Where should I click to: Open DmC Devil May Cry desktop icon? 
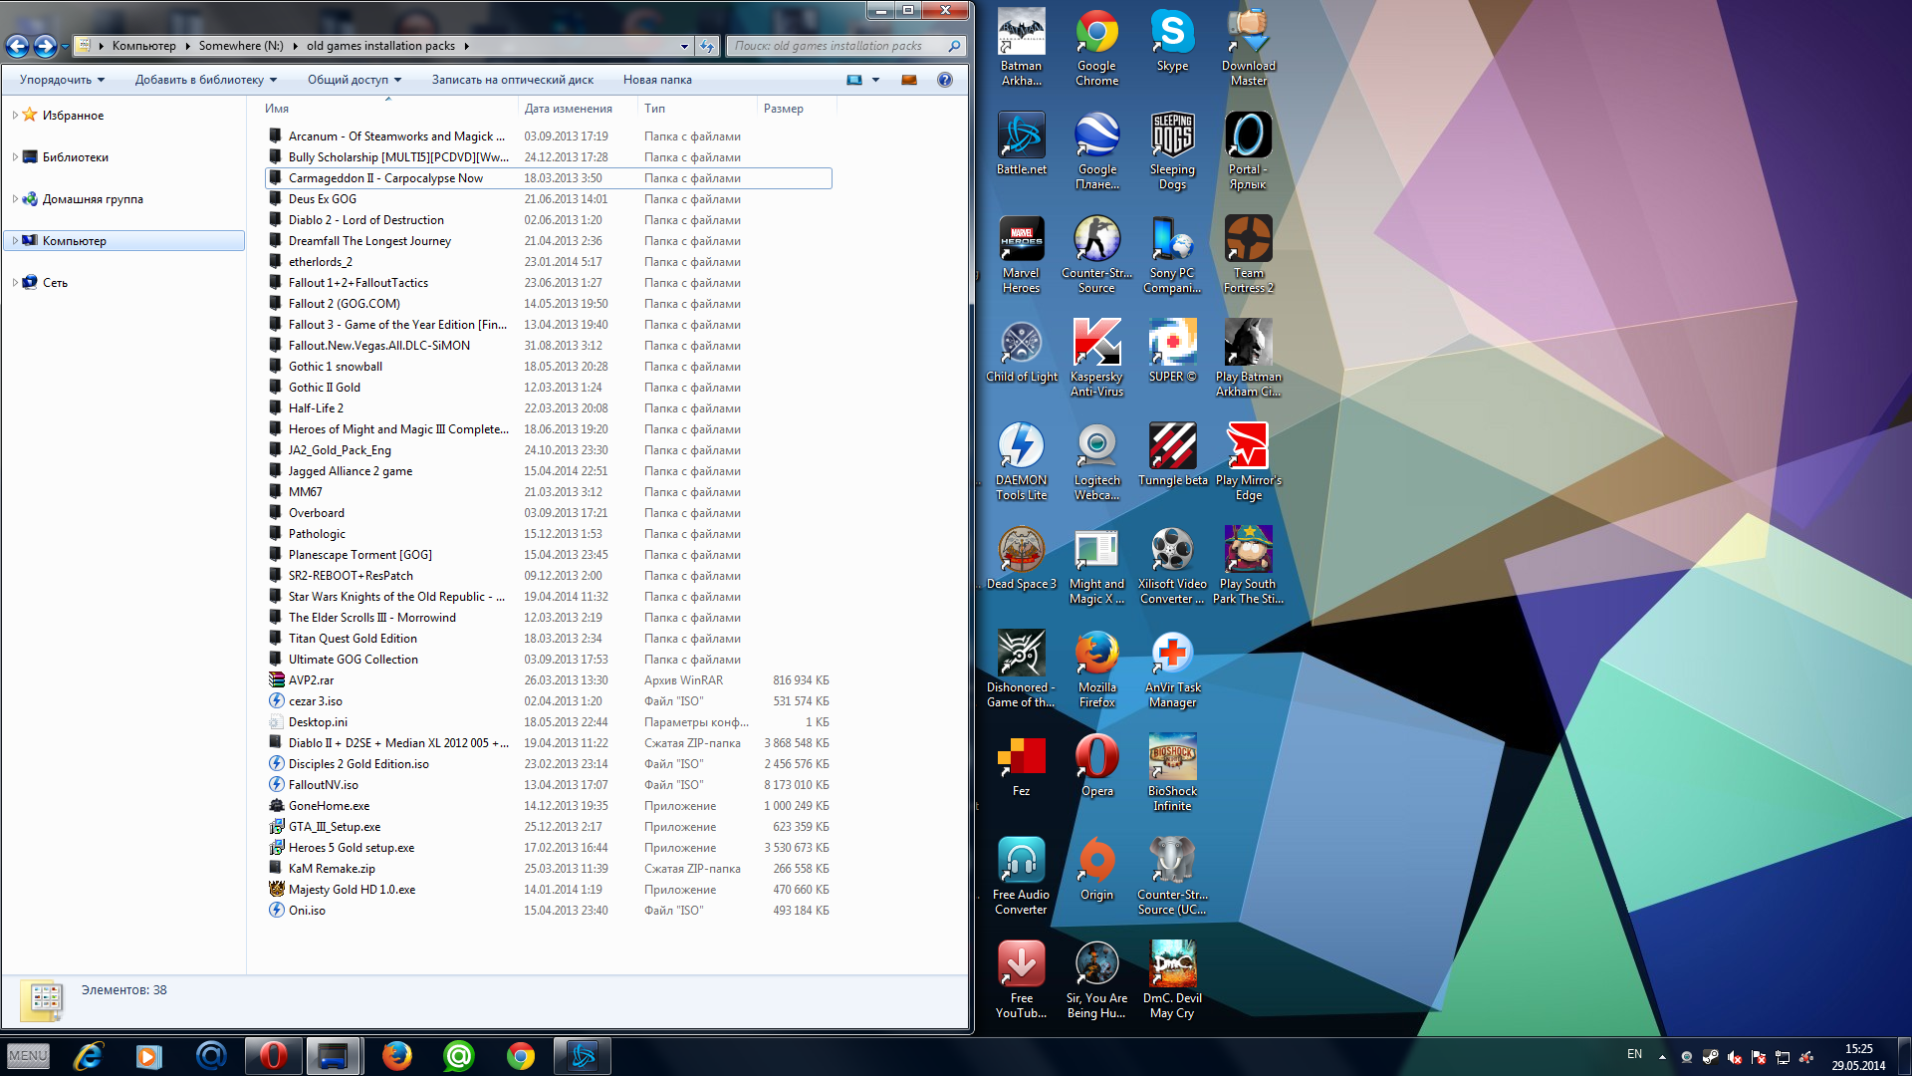(1172, 979)
